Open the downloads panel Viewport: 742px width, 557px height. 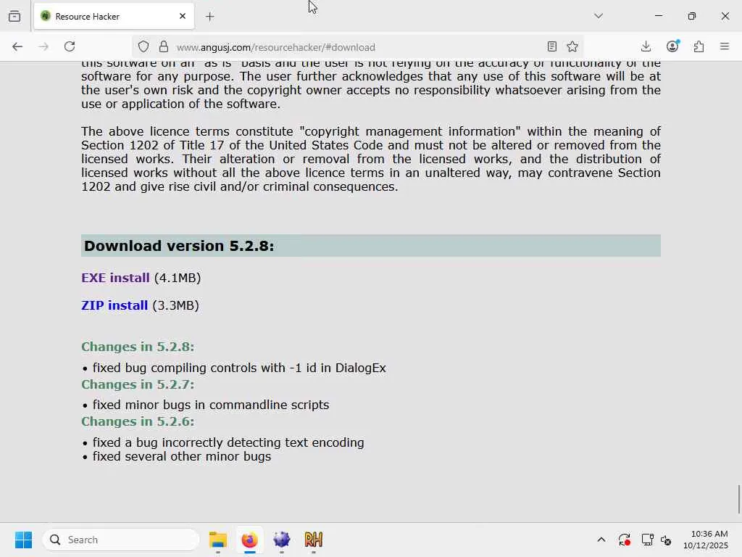[646, 46]
